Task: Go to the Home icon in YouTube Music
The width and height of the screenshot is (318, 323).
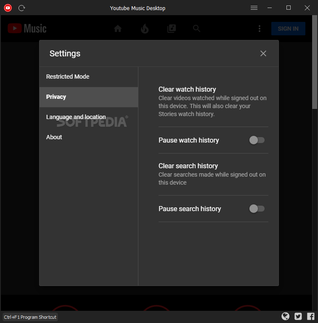Action: [118, 29]
